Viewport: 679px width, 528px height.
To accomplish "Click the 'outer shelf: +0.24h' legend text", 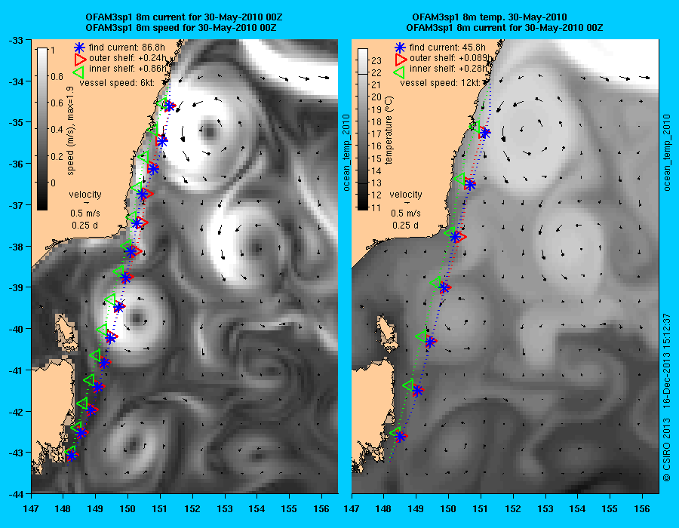I will click(128, 58).
